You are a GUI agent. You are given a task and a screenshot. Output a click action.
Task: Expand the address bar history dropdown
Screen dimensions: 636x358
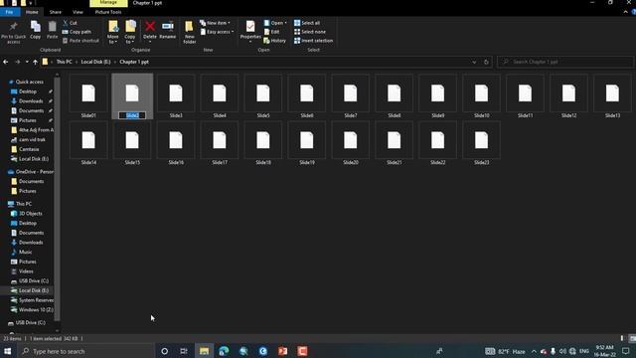click(x=474, y=62)
